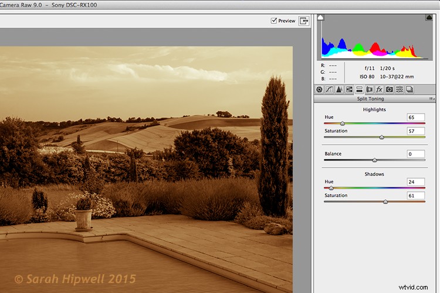The width and height of the screenshot is (440, 293).
Task: Click the Shadows Hue field showing 24
Action: (416, 182)
